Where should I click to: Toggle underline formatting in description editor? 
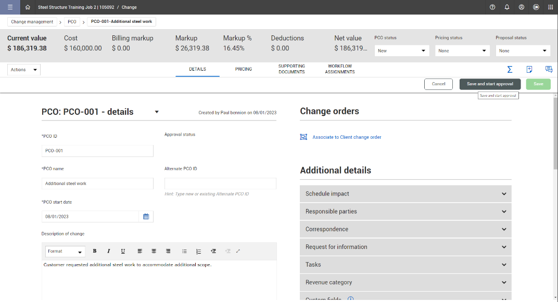pyautogui.click(x=123, y=251)
